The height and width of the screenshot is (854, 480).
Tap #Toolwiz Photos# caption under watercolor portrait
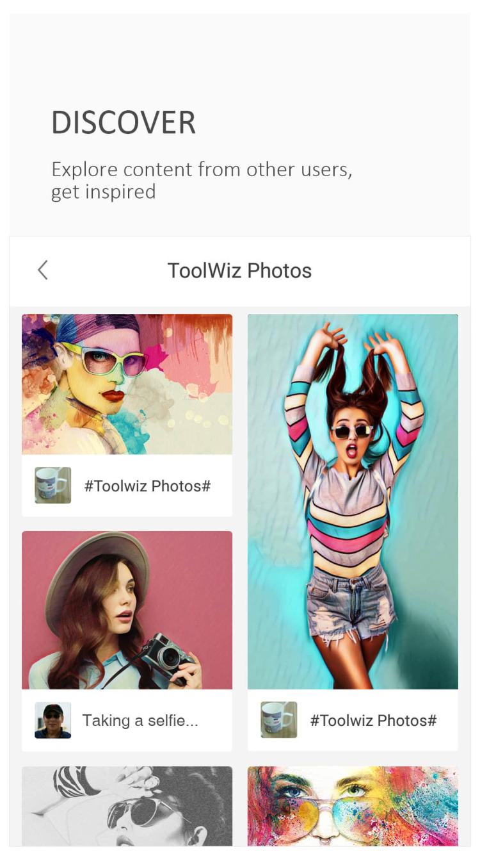click(147, 486)
